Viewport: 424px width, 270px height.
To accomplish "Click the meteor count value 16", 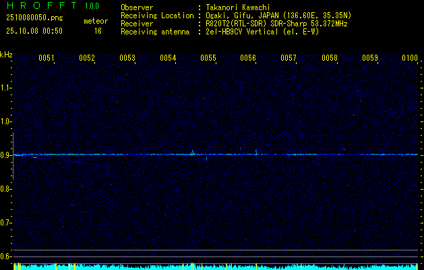I will tap(98, 31).
